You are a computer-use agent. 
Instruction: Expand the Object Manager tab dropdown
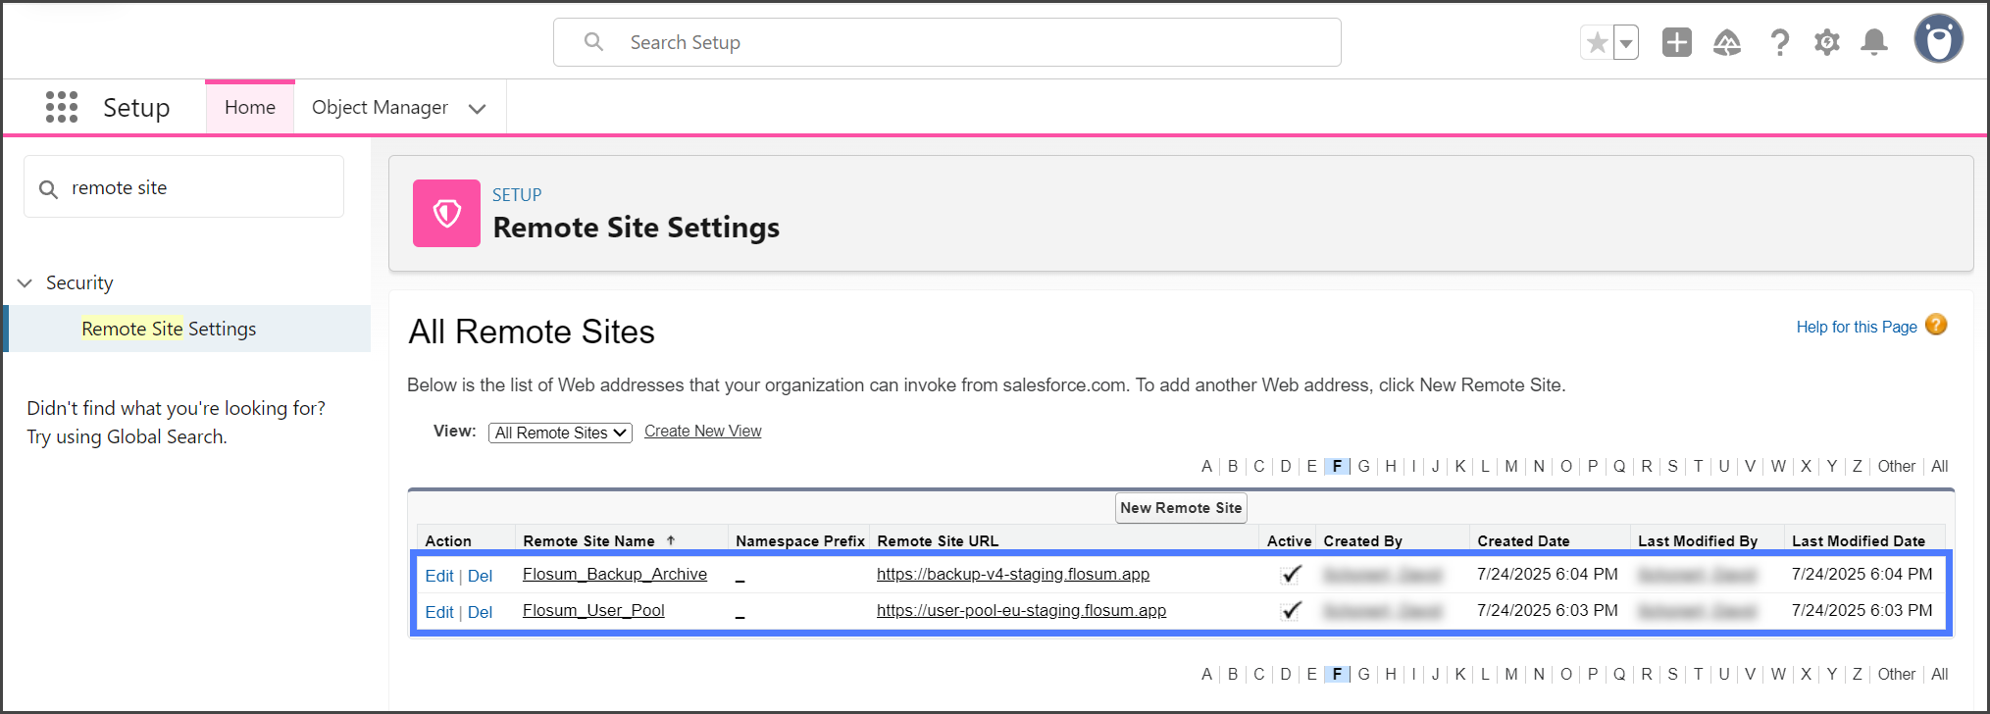pyautogui.click(x=478, y=109)
